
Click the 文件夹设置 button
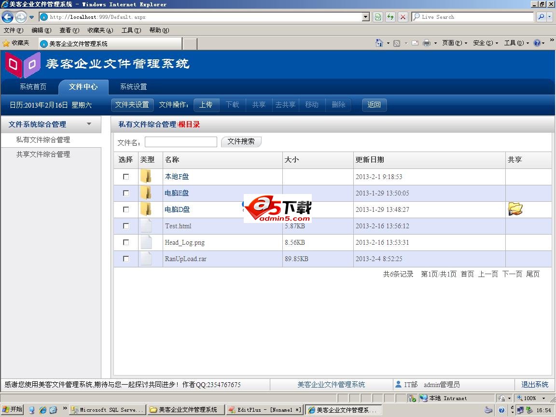coord(132,105)
